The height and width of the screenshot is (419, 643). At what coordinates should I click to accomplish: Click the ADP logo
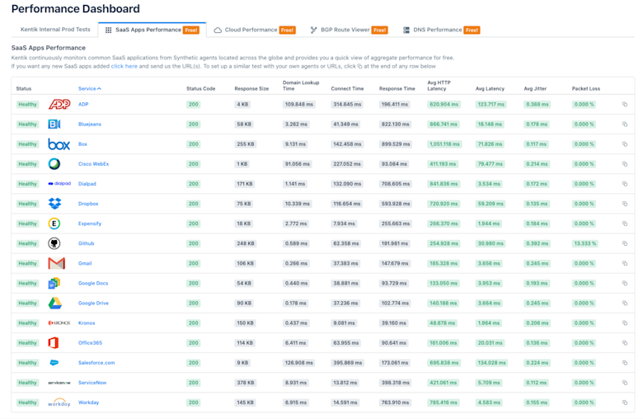pos(59,104)
